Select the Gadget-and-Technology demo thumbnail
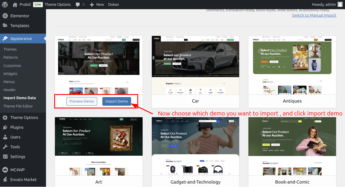Viewport: 345px width, 187px height. [x=195, y=146]
